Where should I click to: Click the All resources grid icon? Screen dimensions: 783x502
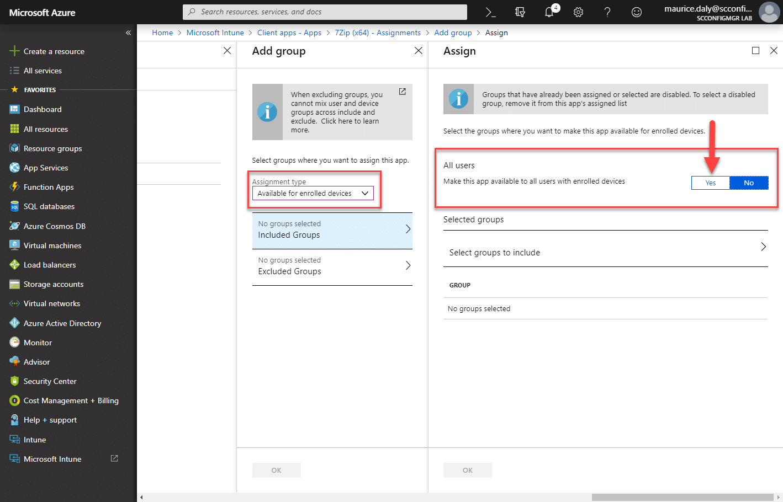[14, 129]
